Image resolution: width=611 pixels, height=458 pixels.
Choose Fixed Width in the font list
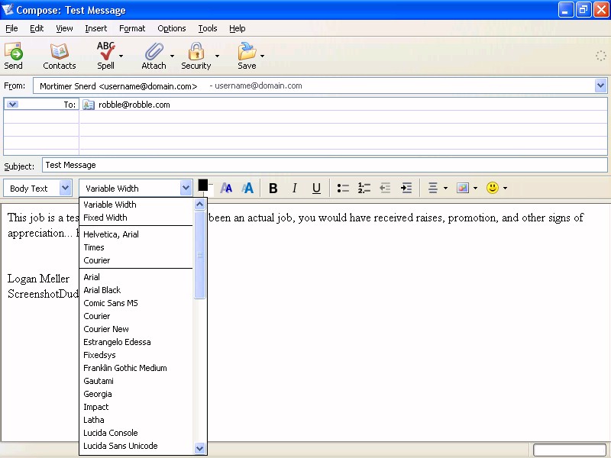coord(136,218)
